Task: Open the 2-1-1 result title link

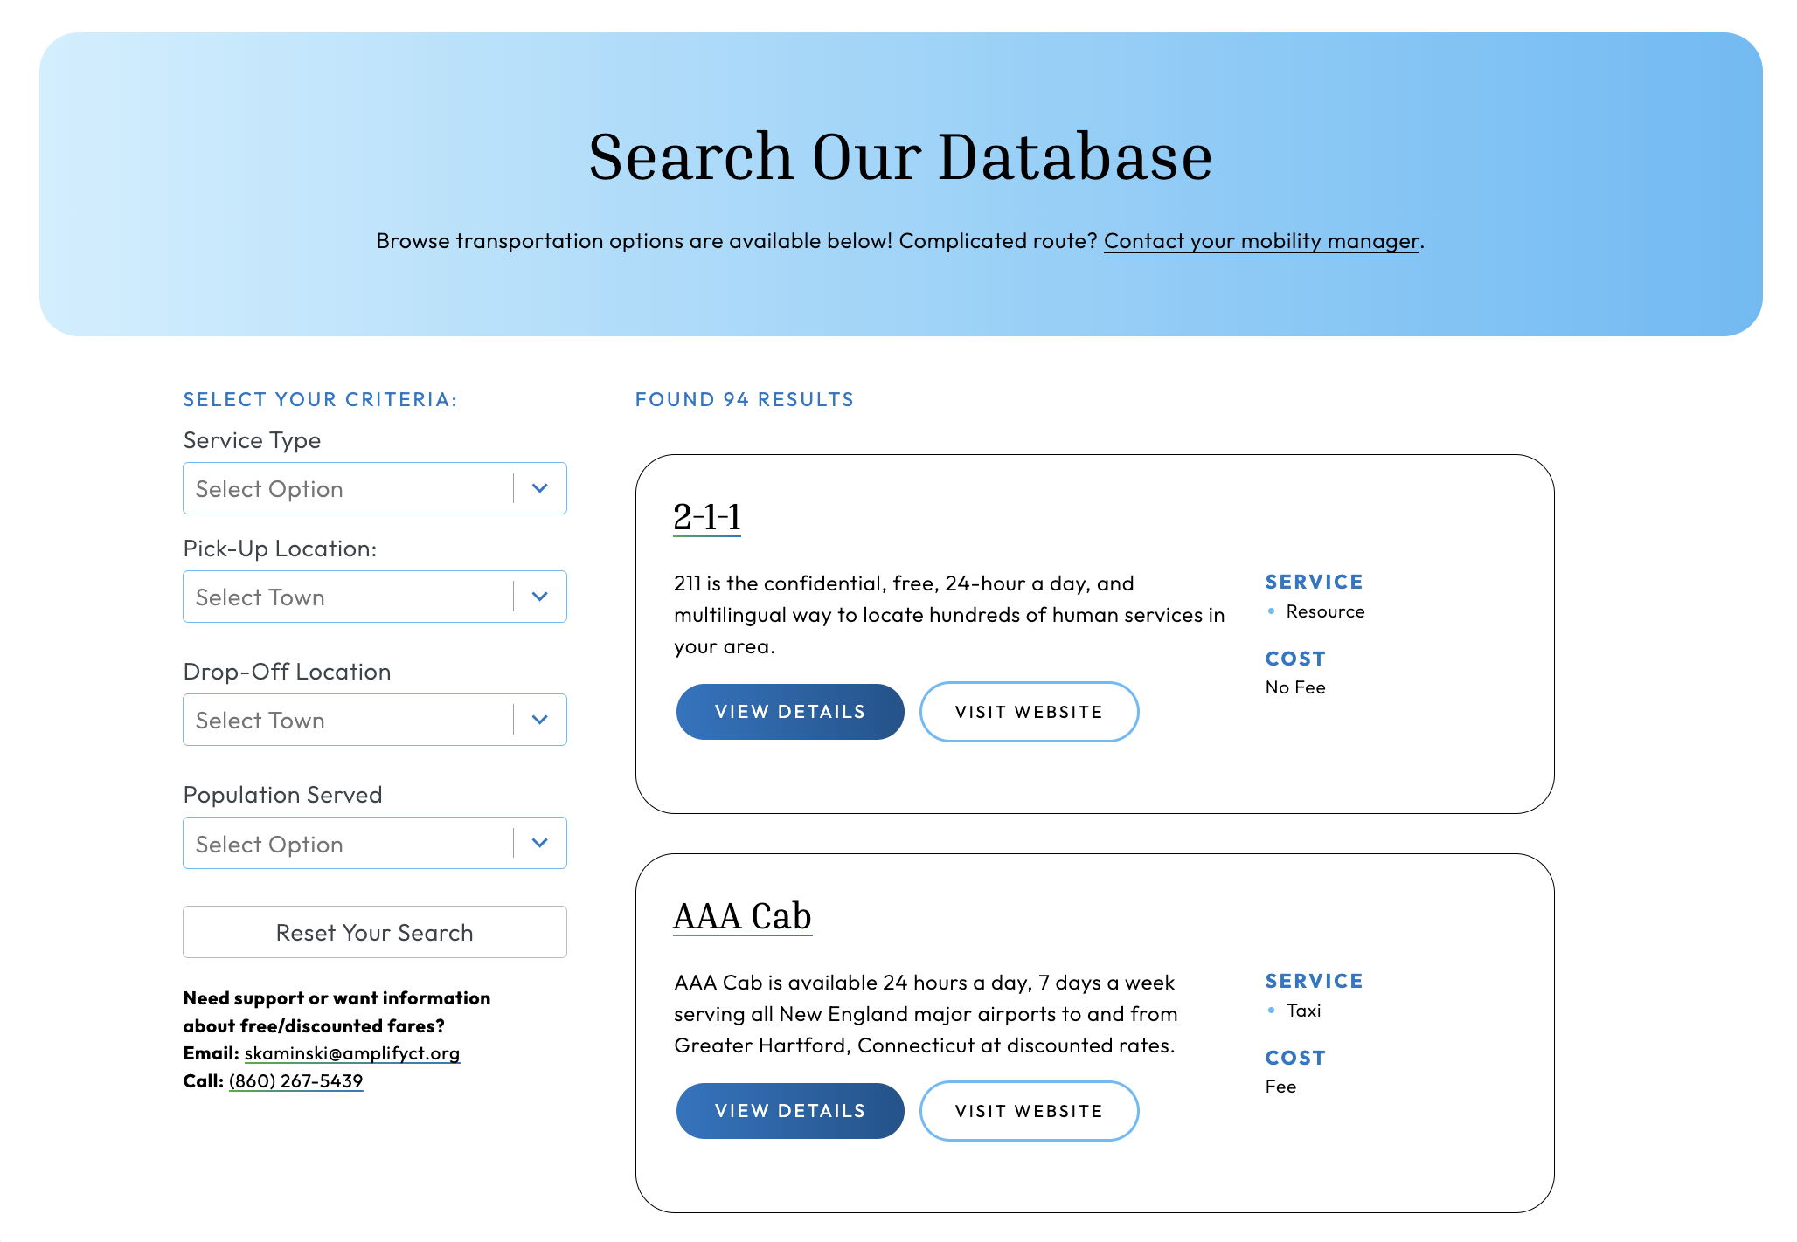Action: (x=707, y=519)
